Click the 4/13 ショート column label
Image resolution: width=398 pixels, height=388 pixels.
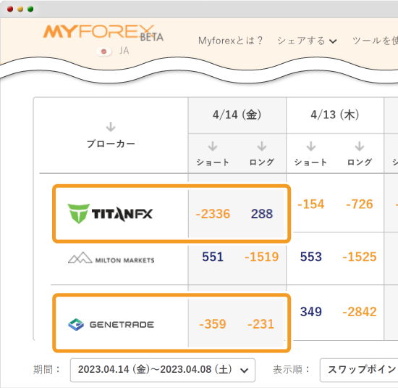tap(311, 162)
